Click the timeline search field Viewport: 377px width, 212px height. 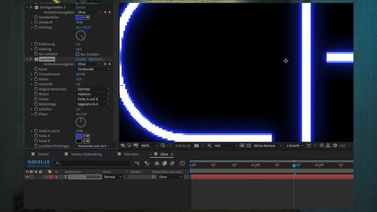(x=92, y=163)
